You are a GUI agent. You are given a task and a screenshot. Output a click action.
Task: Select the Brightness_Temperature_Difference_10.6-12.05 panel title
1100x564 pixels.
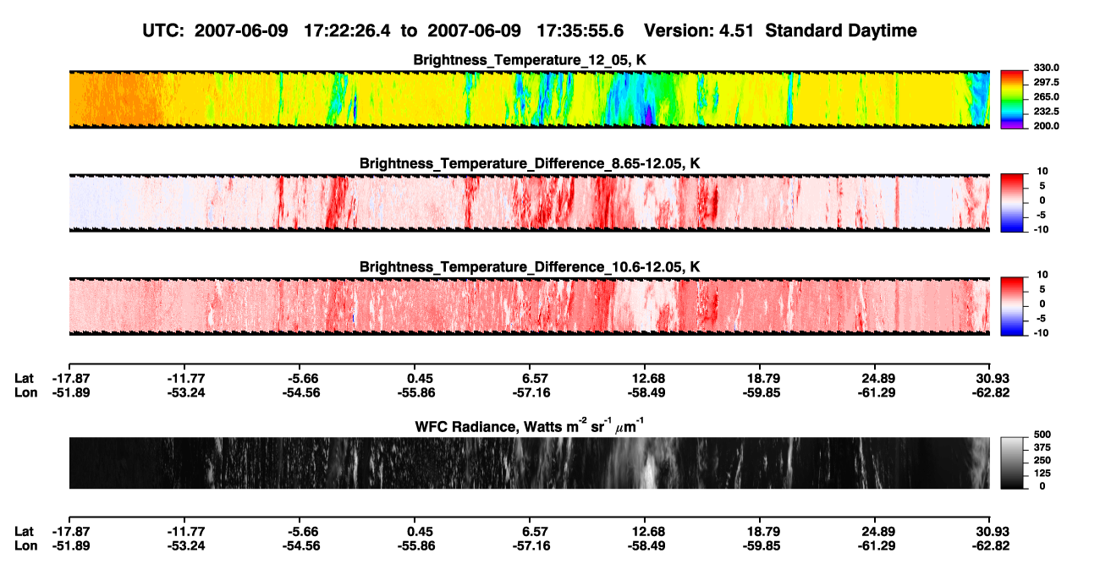pyautogui.click(x=530, y=267)
